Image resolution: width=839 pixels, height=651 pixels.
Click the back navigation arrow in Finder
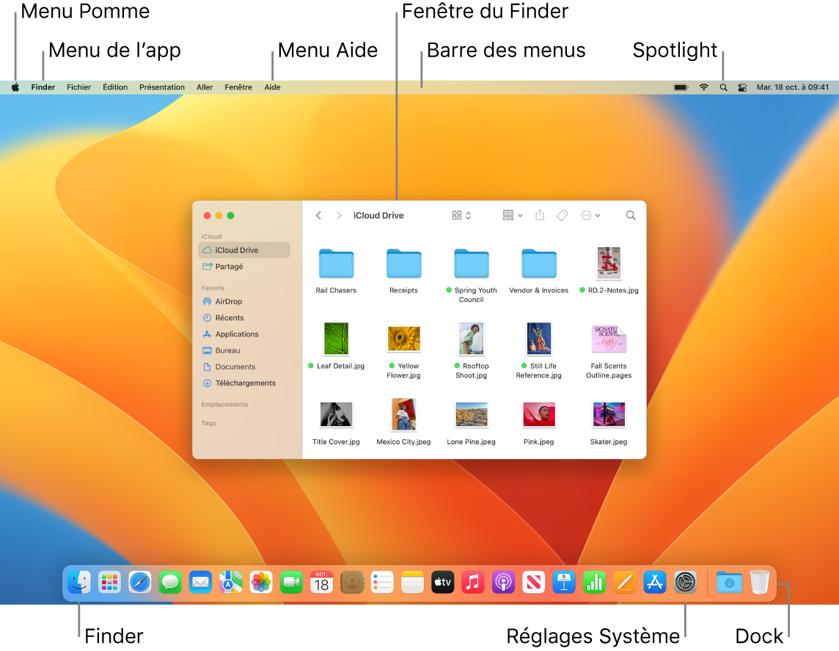pyautogui.click(x=318, y=215)
